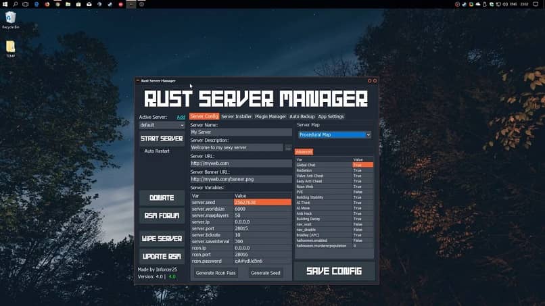Open Active Server dropdown showing default

162,125
